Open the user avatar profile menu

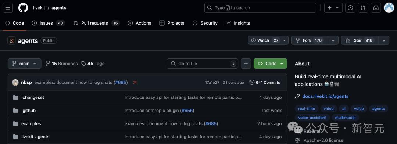click(389, 8)
